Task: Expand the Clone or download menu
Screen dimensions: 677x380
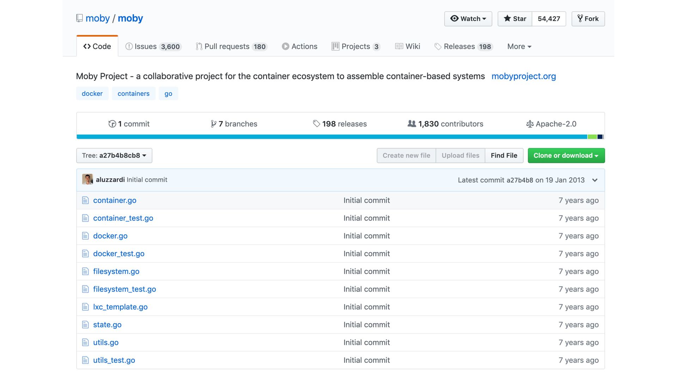Action: pyautogui.click(x=566, y=156)
